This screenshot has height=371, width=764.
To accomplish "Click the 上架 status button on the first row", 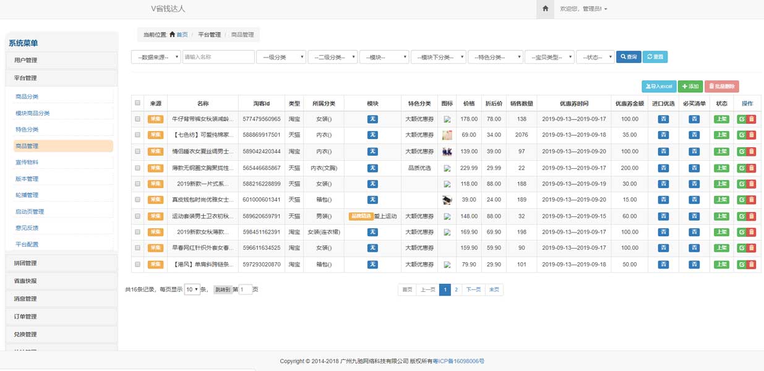I will click(x=721, y=119).
